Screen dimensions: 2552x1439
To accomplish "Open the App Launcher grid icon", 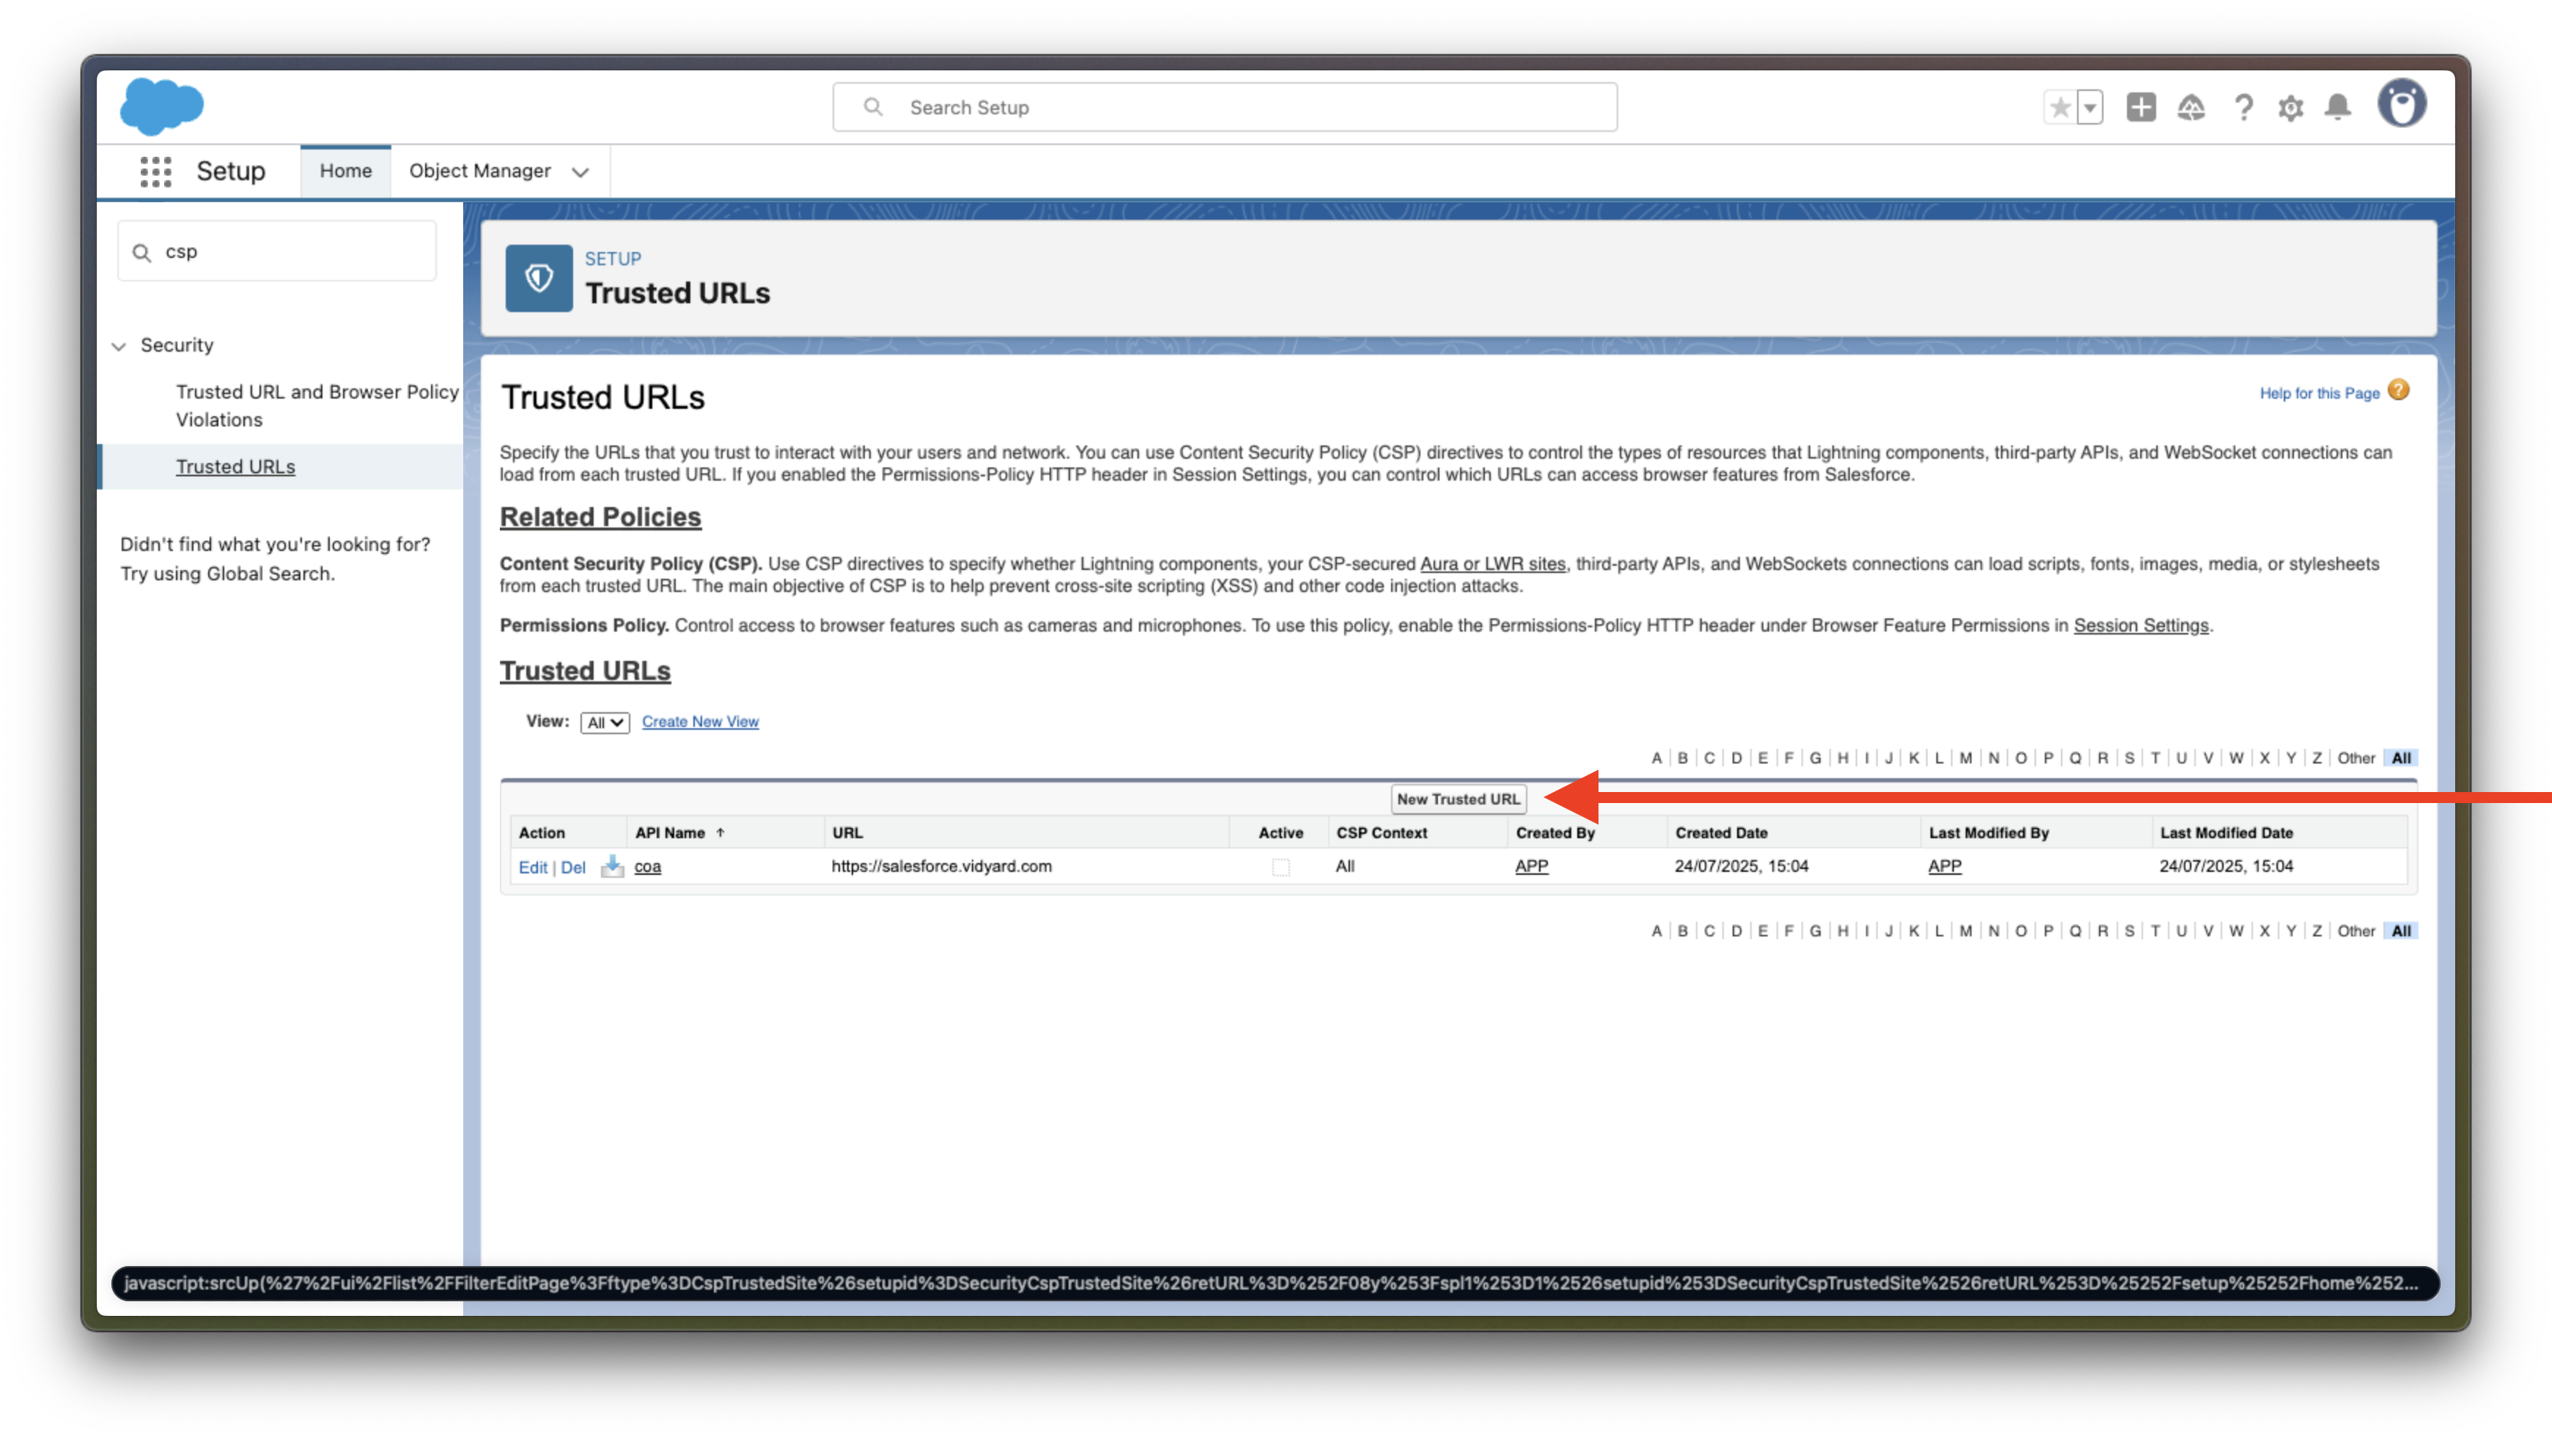I will click(155, 171).
